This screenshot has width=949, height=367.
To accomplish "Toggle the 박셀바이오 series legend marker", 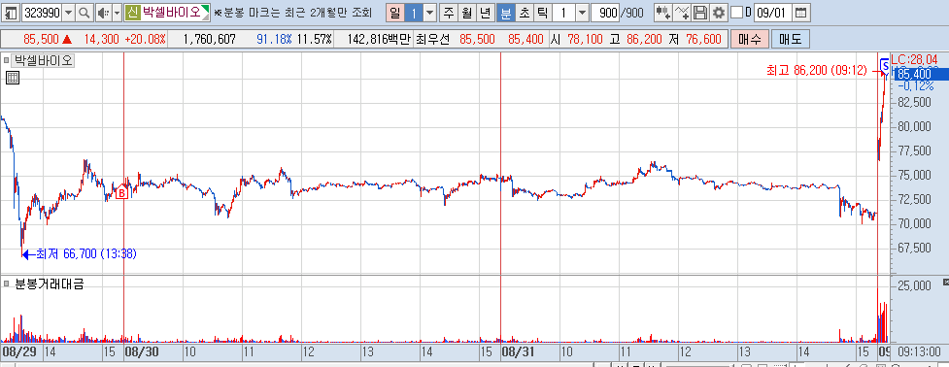I will (7, 60).
